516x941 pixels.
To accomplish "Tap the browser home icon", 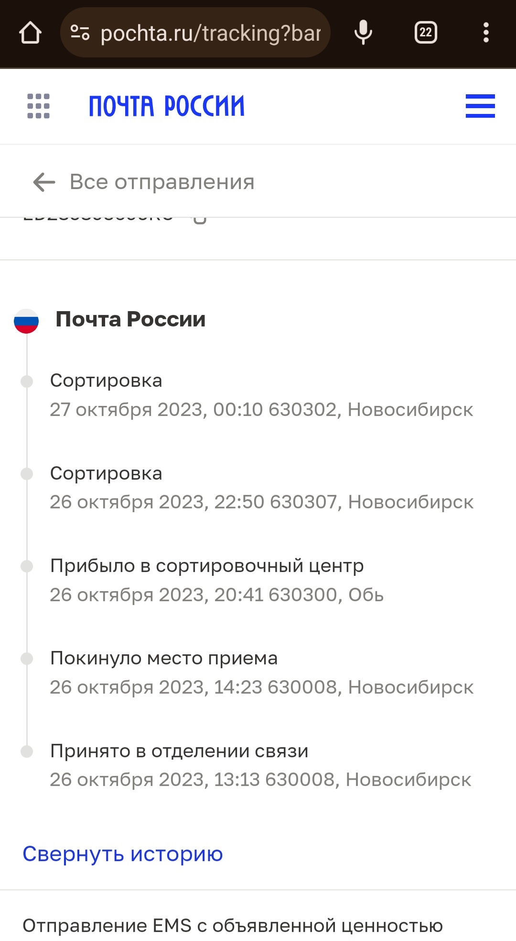I will [x=31, y=33].
